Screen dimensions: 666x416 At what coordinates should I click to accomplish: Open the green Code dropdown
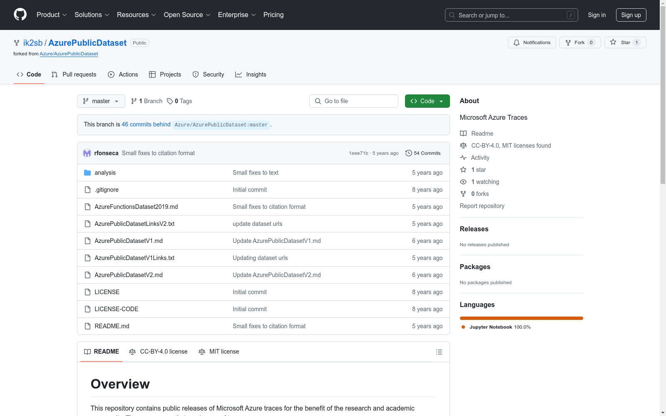click(x=427, y=101)
